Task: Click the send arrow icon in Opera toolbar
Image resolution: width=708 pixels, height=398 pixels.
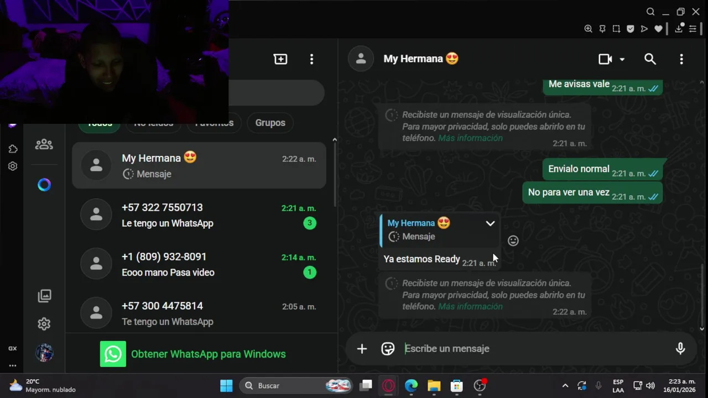Action: 644,29
